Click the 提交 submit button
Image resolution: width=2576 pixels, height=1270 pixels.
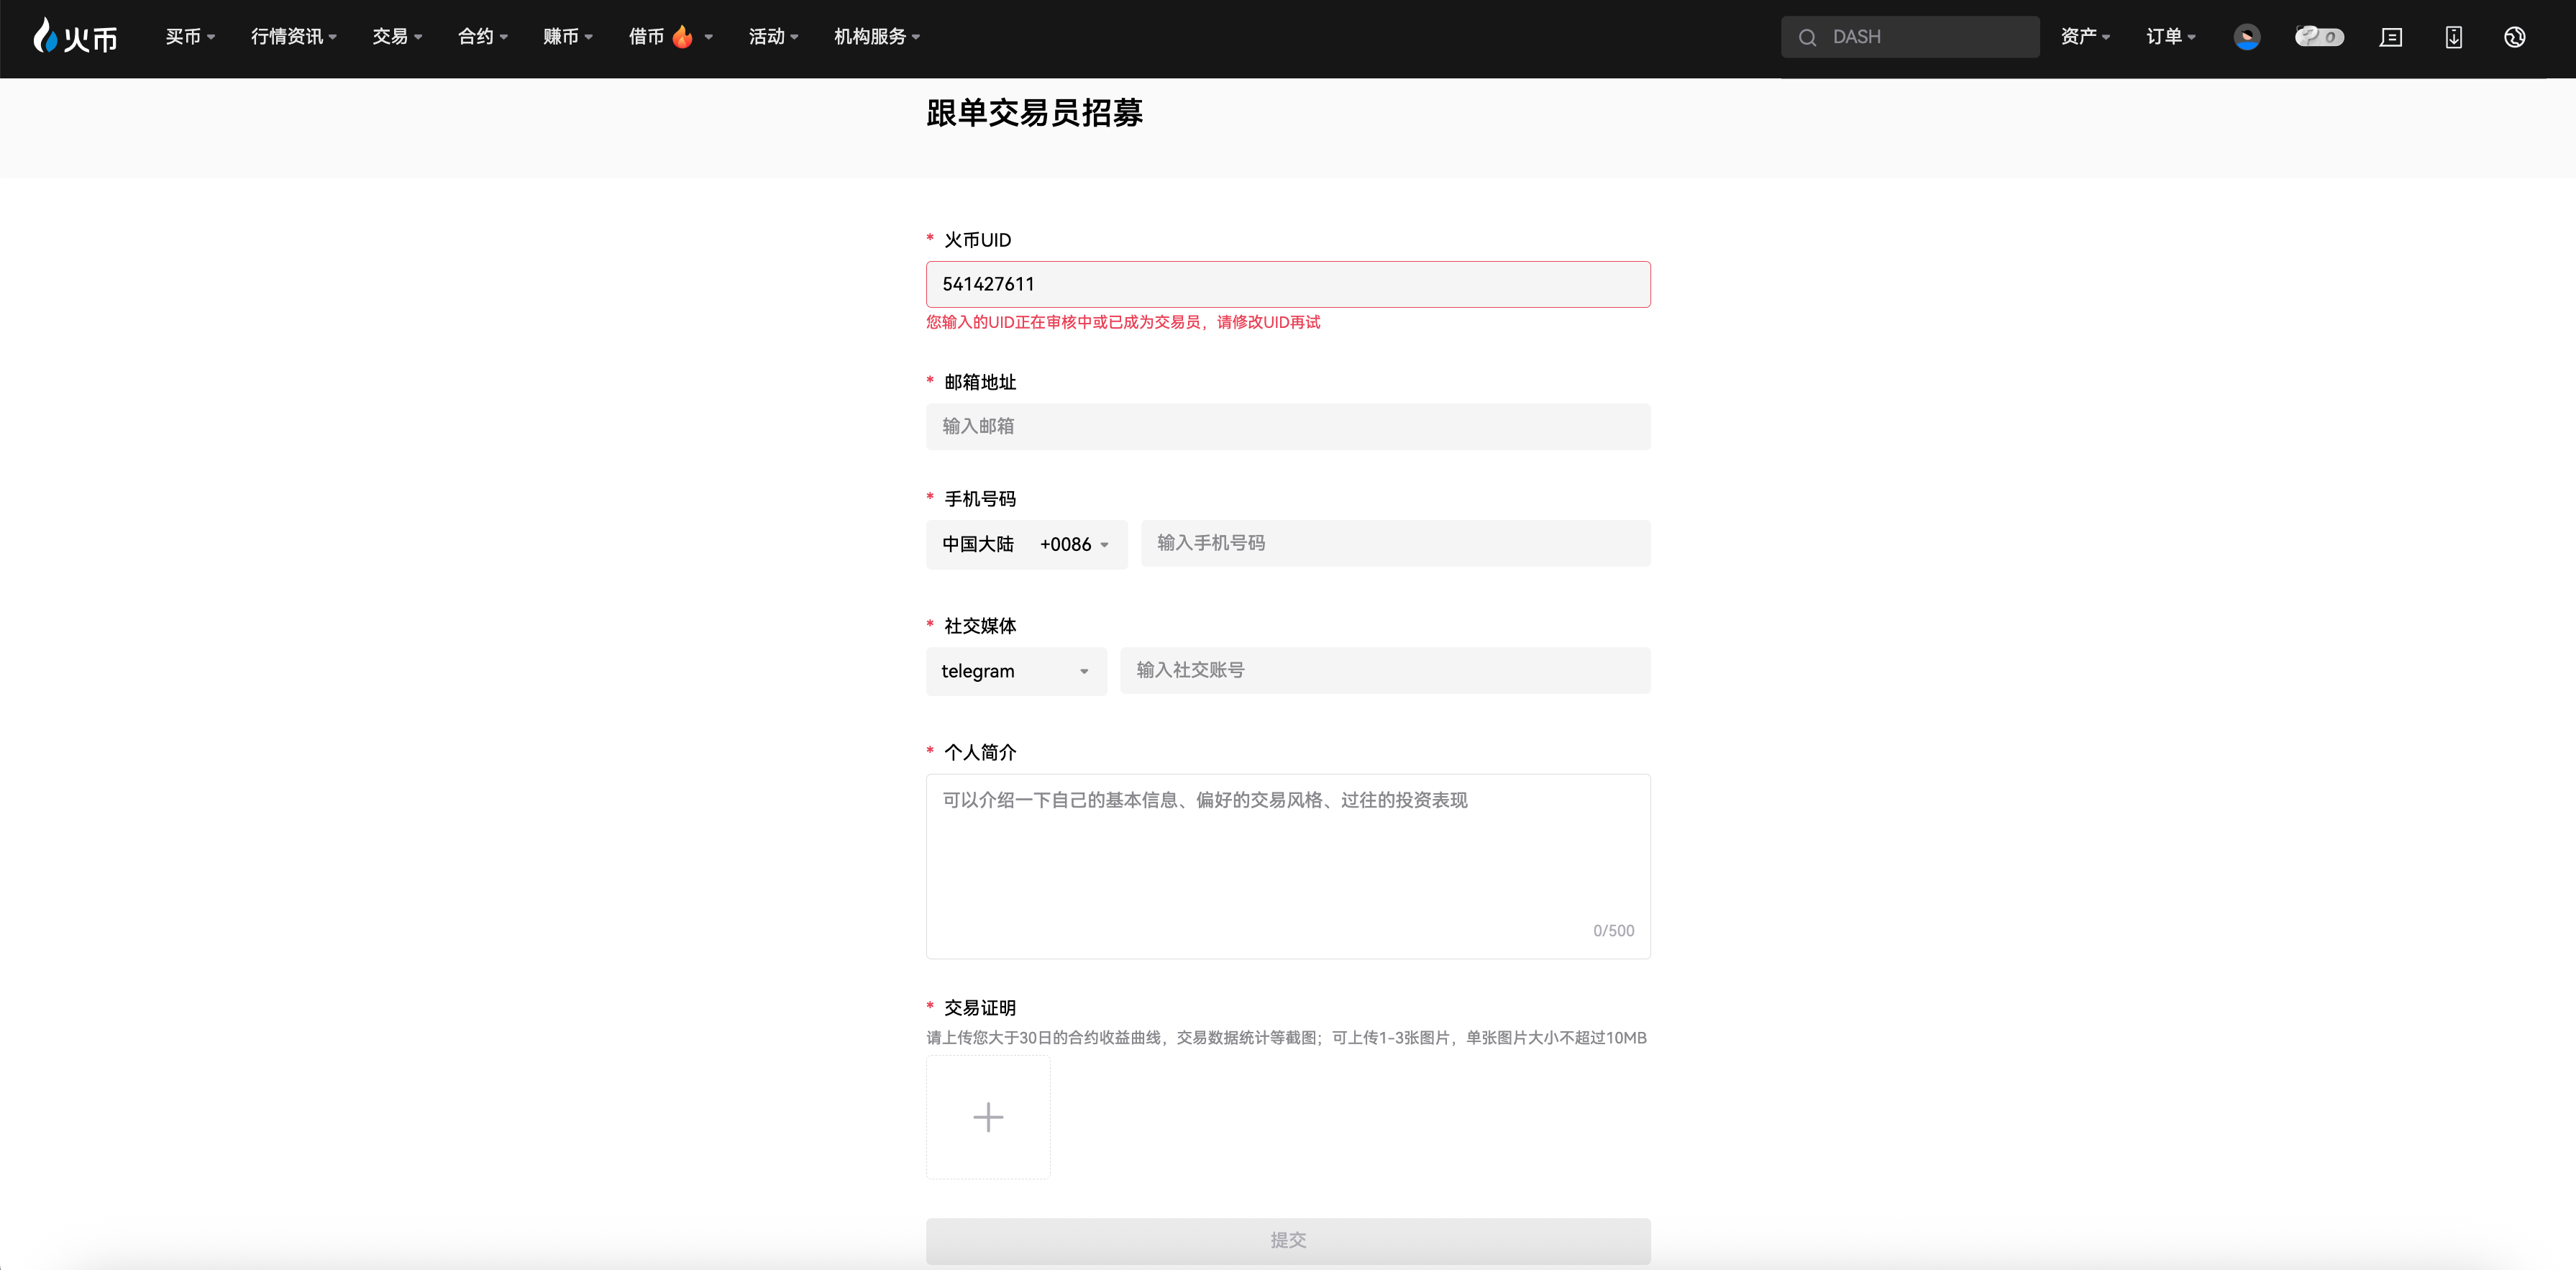click(x=1287, y=1240)
